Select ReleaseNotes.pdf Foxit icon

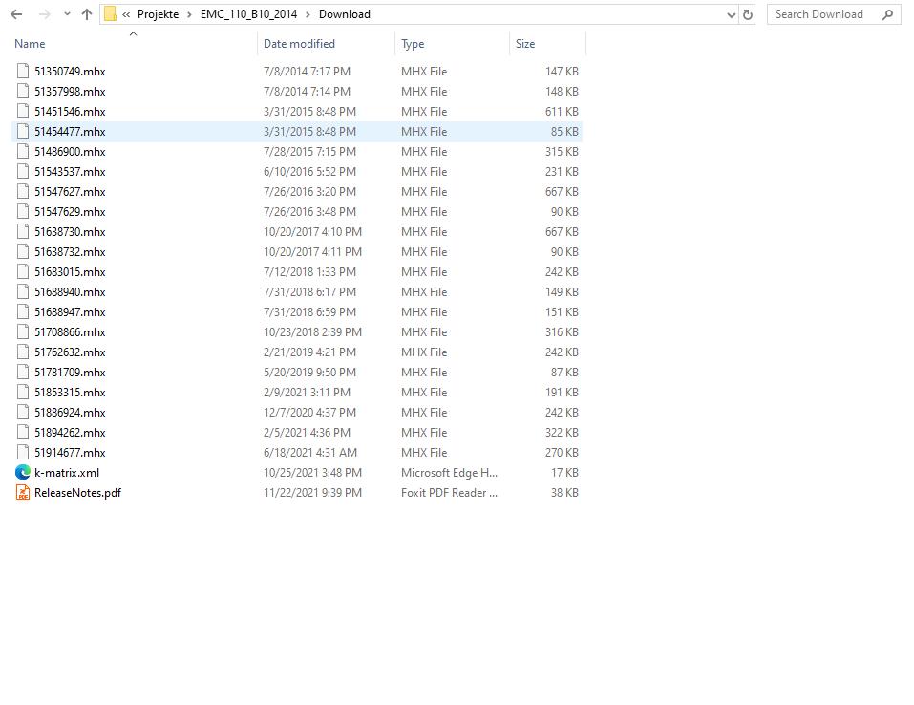(x=23, y=492)
